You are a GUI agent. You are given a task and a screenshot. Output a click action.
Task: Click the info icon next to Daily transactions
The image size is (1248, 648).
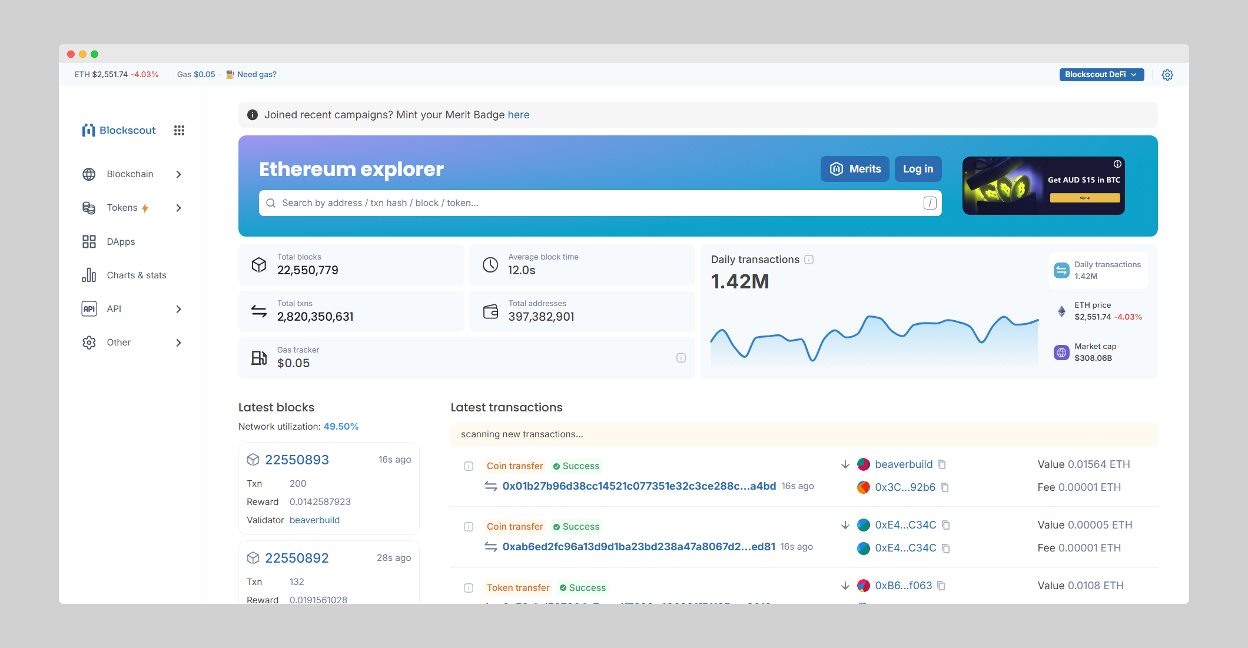[x=809, y=260]
